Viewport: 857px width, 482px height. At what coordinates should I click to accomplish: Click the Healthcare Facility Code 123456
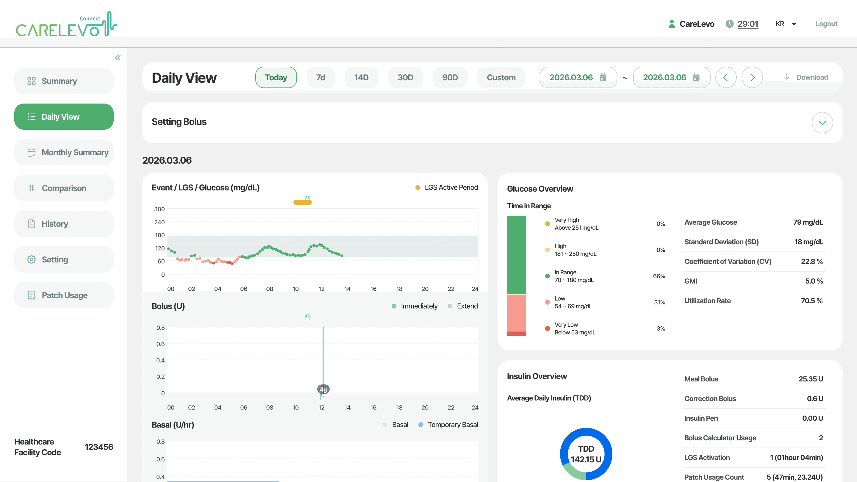99,447
